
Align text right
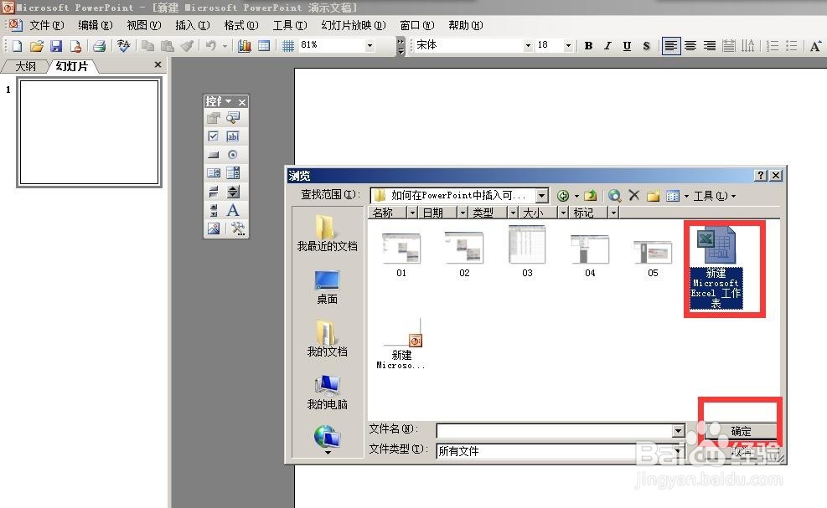pyautogui.click(x=710, y=46)
